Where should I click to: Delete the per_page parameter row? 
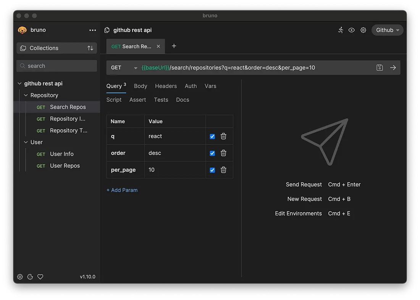pyautogui.click(x=223, y=170)
